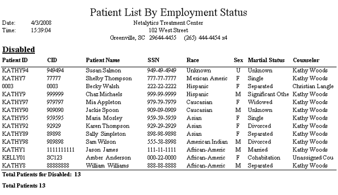The height and width of the screenshot is (195, 338).
Task: Select Sally Simpleton patient name
Action: click(x=106, y=134)
